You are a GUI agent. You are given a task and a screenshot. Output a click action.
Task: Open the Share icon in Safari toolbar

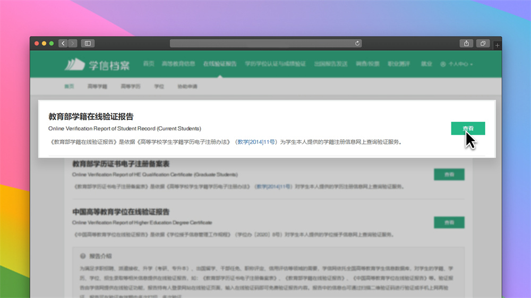coord(466,43)
